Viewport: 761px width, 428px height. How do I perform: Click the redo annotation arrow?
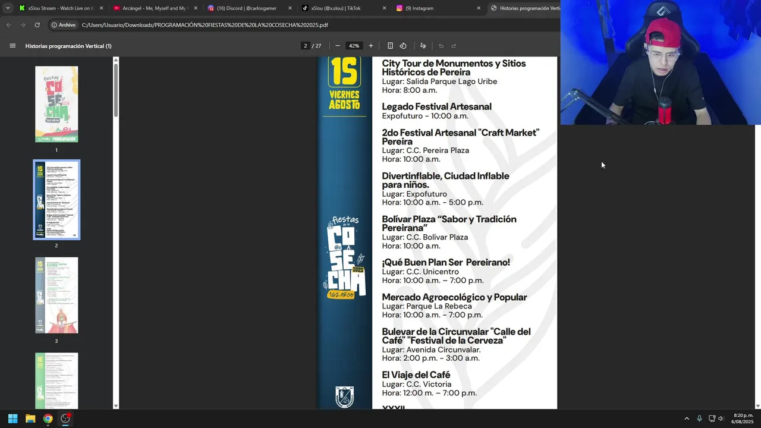click(454, 46)
